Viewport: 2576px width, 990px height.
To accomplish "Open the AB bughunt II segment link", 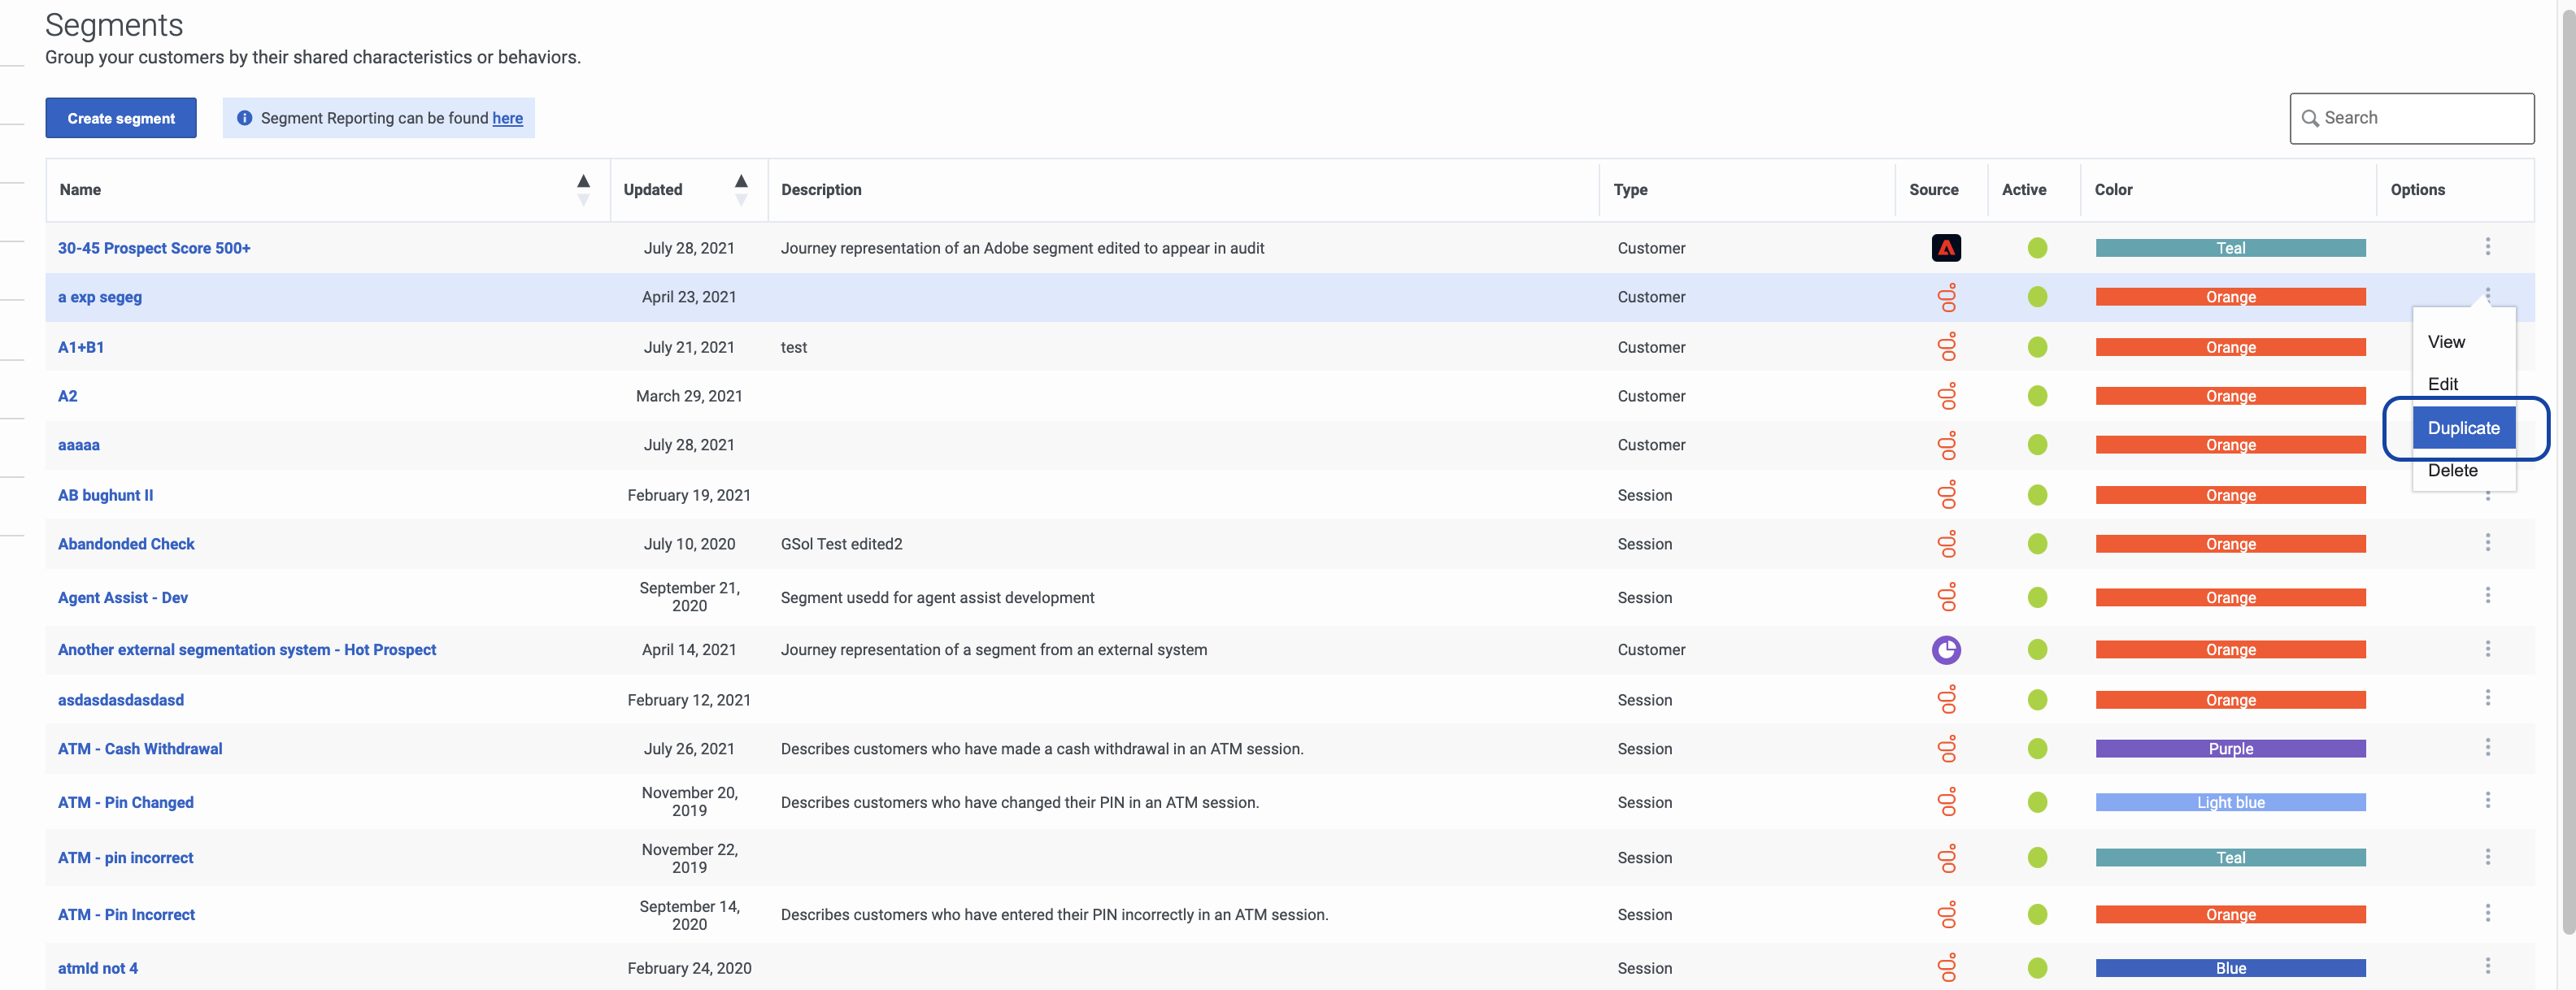I will 105,495.
